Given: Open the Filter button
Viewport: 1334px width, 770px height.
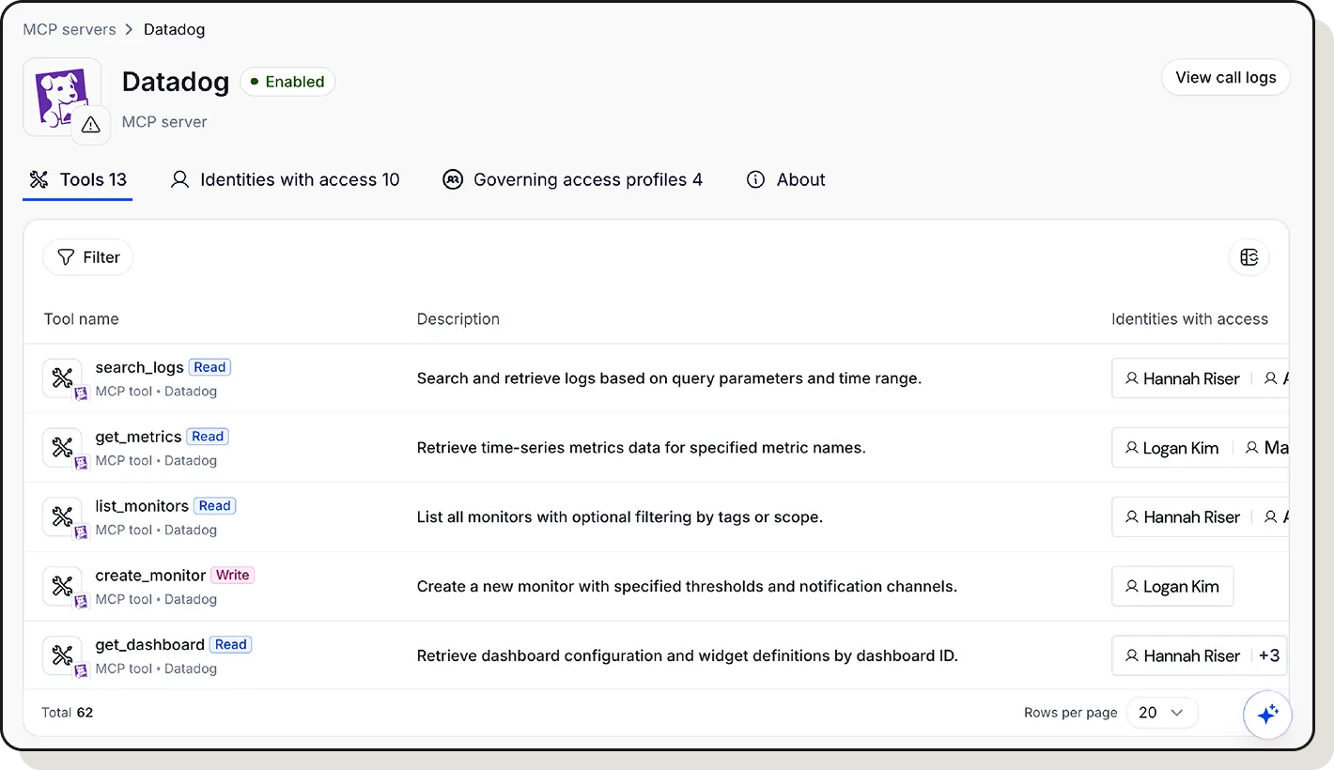Looking at the screenshot, I should (x=88, y=257).
